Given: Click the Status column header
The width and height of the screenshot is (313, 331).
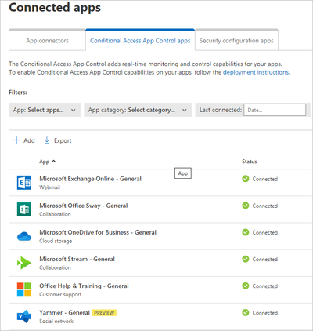Looking at the screenshot, I should click(250, 162).
